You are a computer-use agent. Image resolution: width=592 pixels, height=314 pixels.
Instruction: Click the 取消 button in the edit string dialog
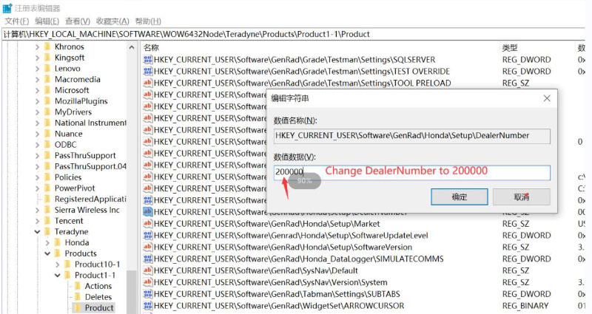[522, 197]
